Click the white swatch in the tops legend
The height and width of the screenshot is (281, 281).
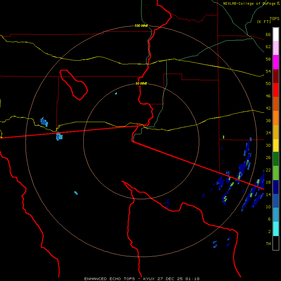click(x=276, y=34)
